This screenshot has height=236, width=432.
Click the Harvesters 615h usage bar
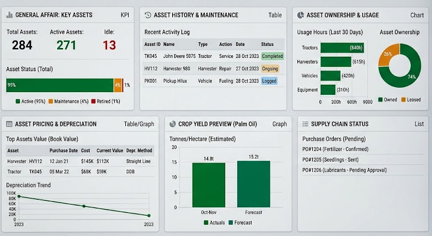pyautogui.click(x=336, y=62)
